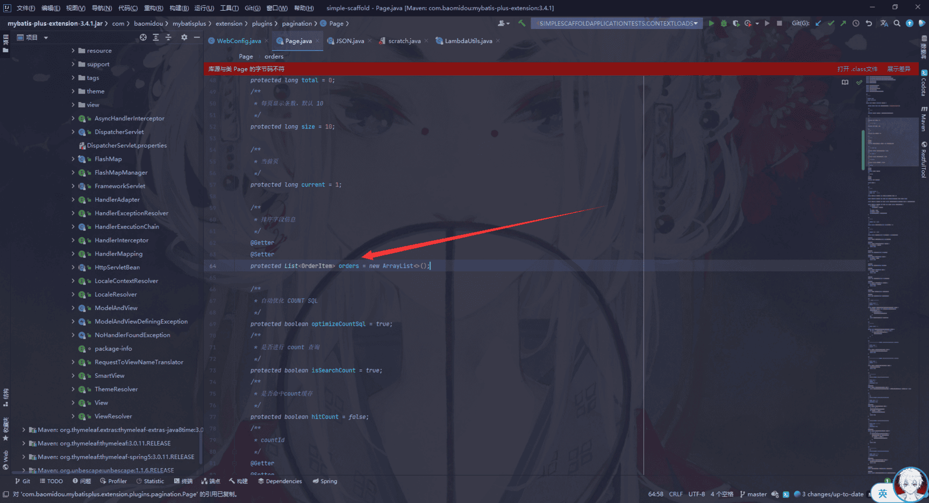Image resolution: width=929 pixels, height=503 pixels.
Task: Switch to the LambdaUtils.java tab
Action: point(468,41)
